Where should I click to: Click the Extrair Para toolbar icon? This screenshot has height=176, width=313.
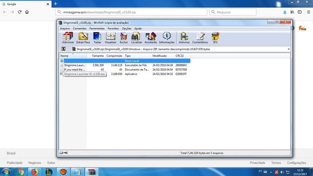tap(83, 38)
